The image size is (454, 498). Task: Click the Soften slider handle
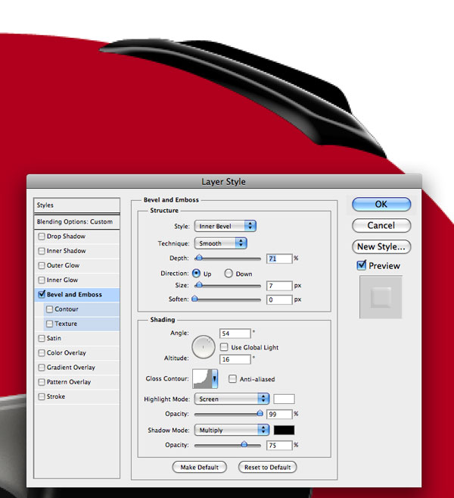[194, 299]
